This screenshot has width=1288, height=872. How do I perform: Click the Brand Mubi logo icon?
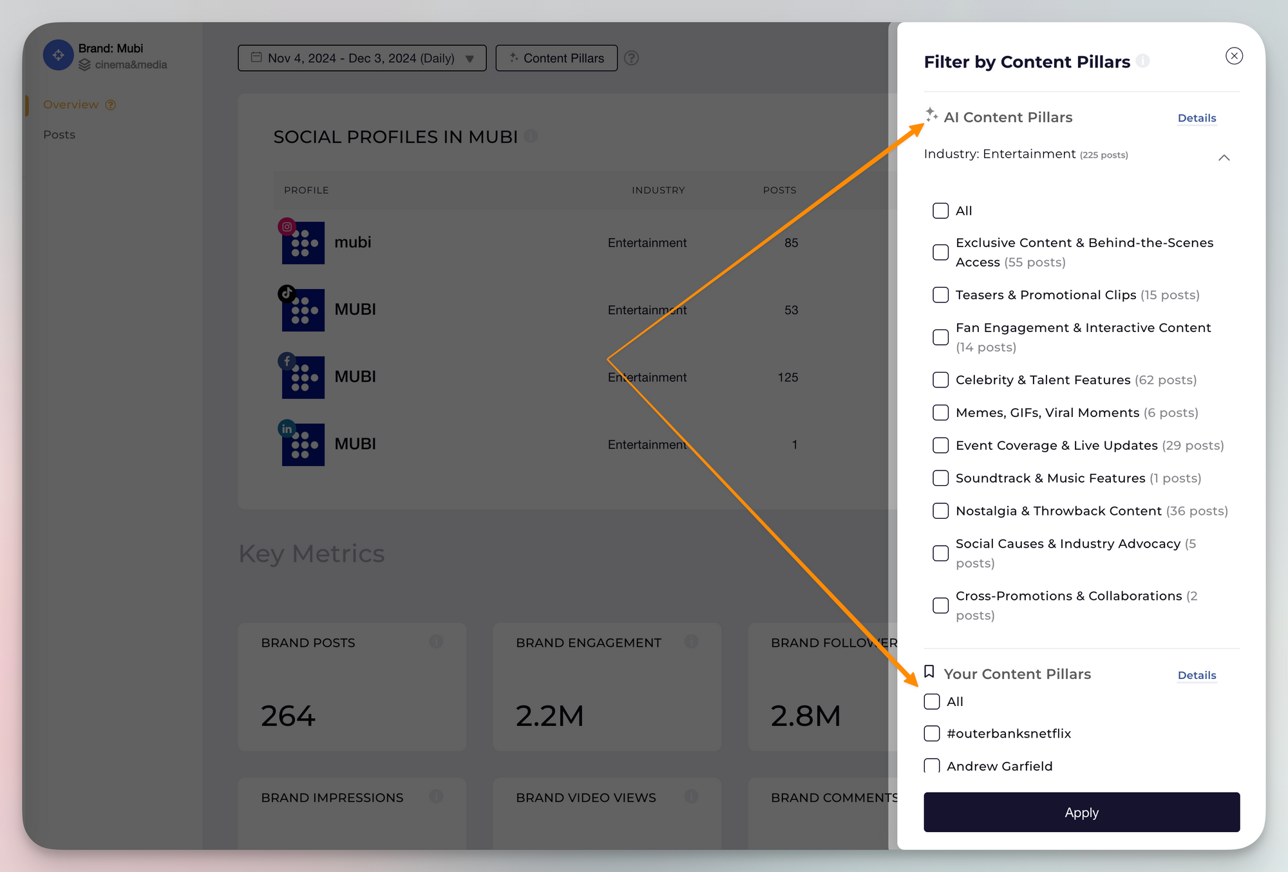pyautogui.click(x=58, y=55)
